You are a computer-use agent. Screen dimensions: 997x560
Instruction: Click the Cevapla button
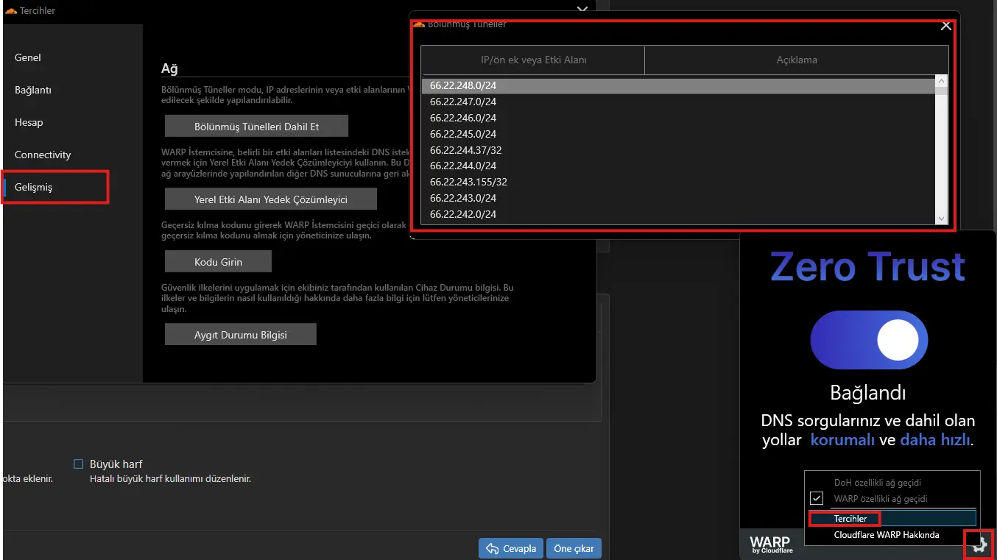click(511, 548)
